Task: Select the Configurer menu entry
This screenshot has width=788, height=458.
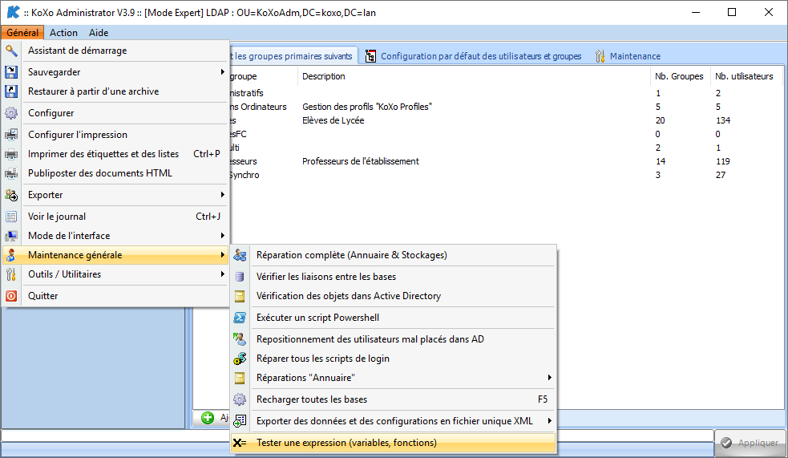Action: coord(115,112)
